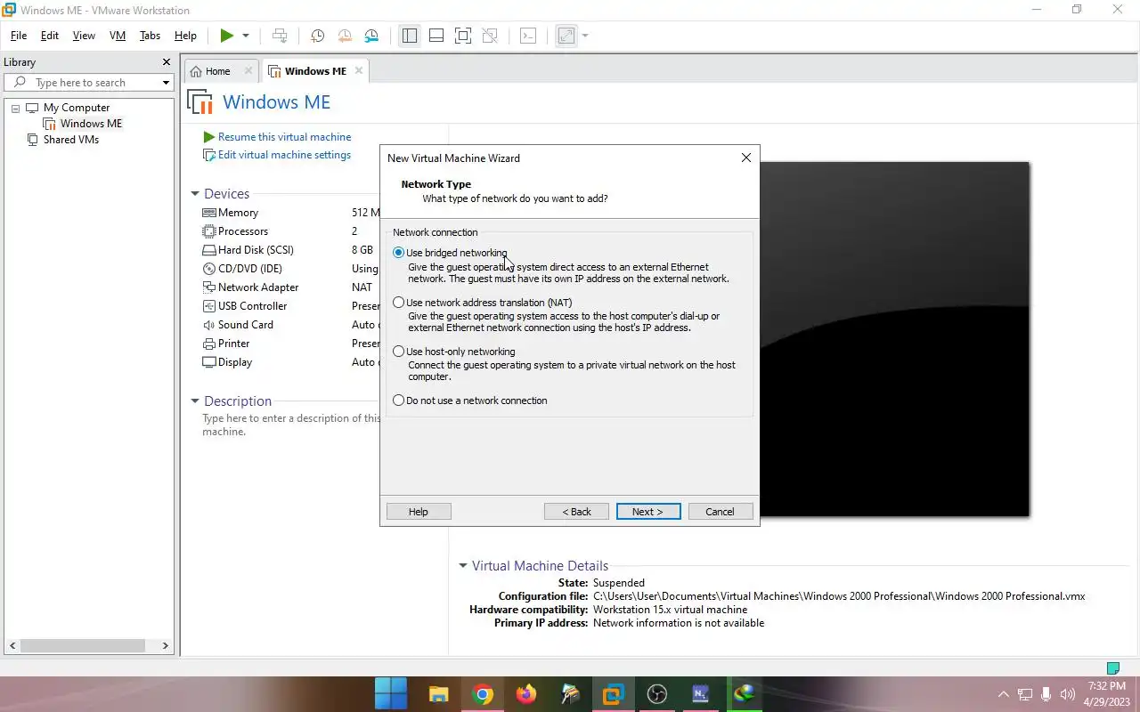This screenshot has width=1140, height=712.
Task: Close the Windows ME tab
Action: click(x=359, y=70)
